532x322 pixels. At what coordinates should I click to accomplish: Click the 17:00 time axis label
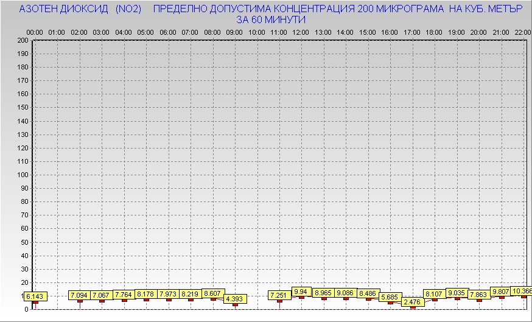[x=412, y=32]
